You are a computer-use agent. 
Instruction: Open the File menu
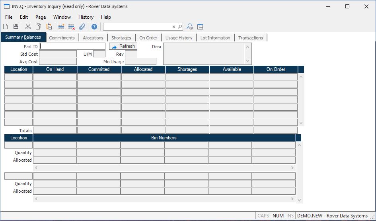(x=9, y=17)
